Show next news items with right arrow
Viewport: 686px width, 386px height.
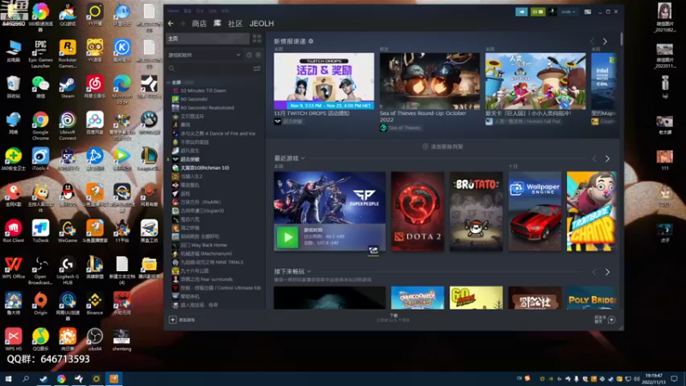[x=605, y=41]
